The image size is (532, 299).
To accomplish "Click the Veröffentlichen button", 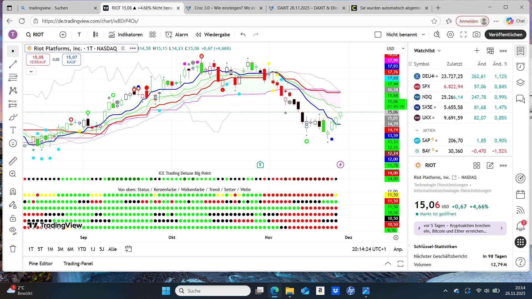I will tap(505, 35).
